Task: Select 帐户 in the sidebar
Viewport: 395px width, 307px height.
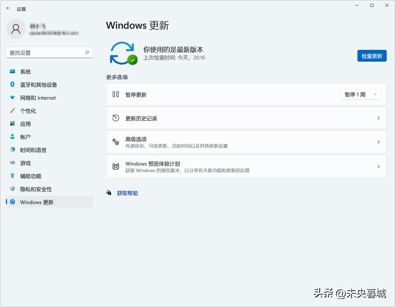Action: pyautogui.click(x=49, y=137)
